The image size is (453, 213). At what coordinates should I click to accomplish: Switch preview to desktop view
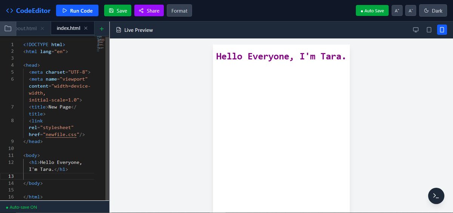[416, 30]
